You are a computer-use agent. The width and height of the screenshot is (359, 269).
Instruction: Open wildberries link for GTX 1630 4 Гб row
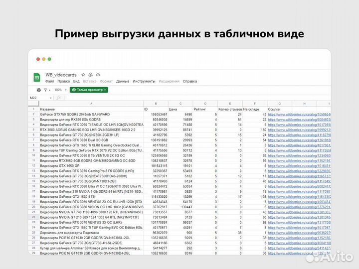point(300,197)
